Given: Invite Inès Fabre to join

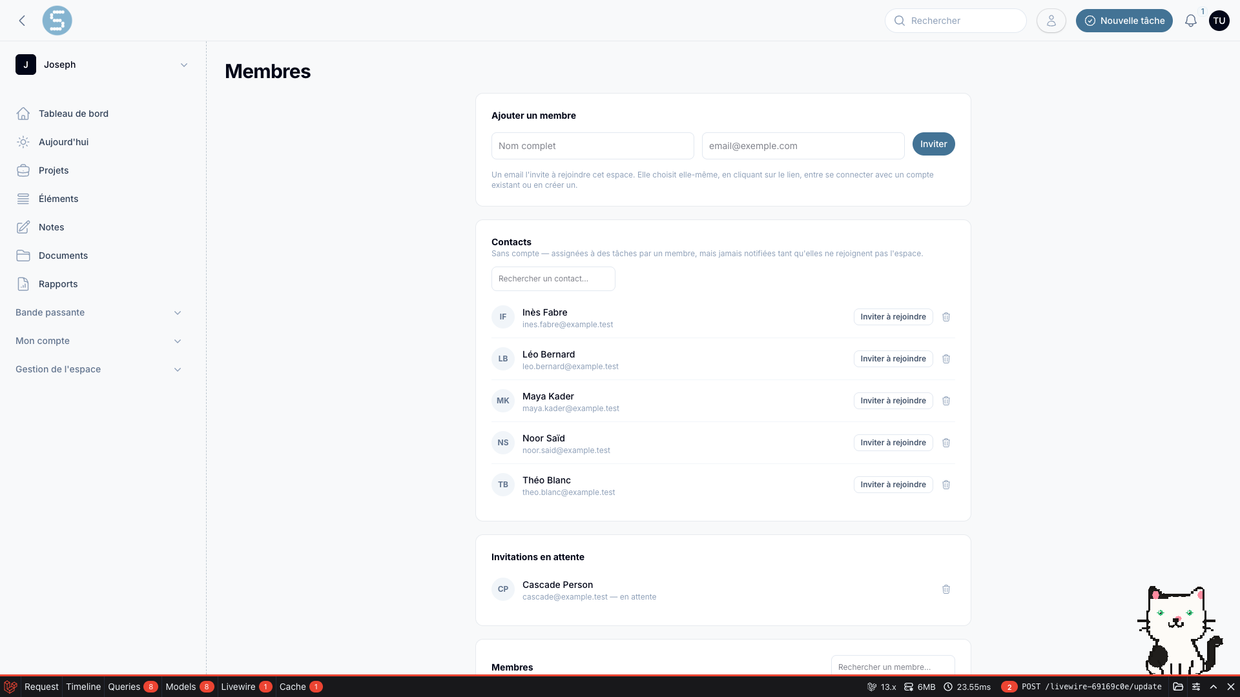Looking at the screenshot, I should 893,317.
